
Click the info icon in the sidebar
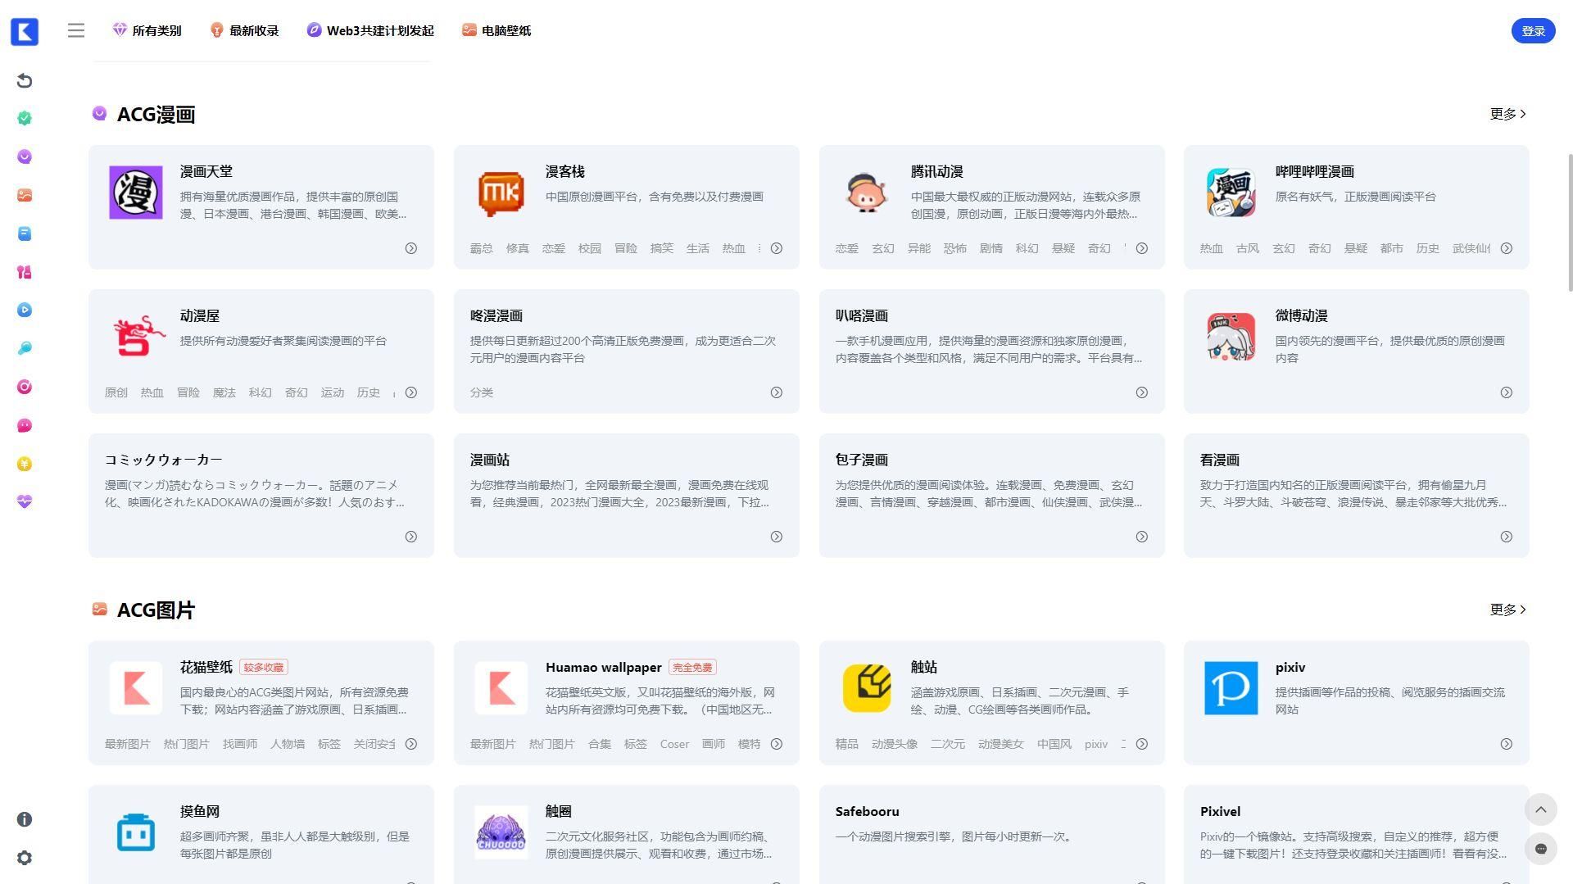click(25, 819)
